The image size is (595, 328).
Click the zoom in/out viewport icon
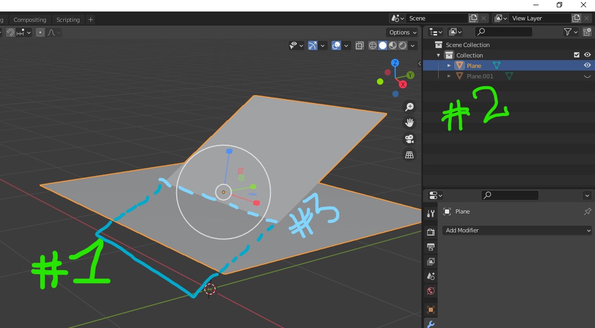409,107
